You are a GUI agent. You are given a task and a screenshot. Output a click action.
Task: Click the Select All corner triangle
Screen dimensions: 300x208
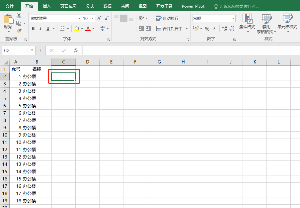tap(6, 62)
